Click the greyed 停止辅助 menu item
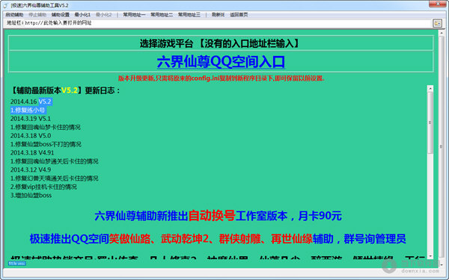The width and height of the screenshot is (449, 280). [37, 15]
